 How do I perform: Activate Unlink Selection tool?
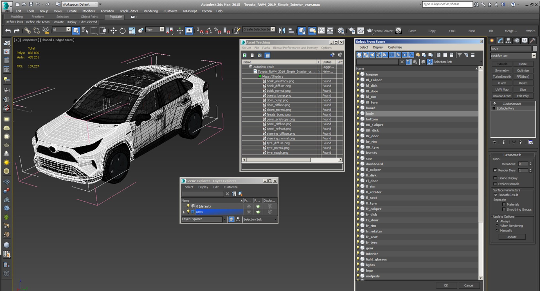point(37,31)
